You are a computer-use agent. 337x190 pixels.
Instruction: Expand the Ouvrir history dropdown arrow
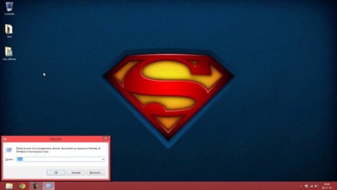pos(103,159)
